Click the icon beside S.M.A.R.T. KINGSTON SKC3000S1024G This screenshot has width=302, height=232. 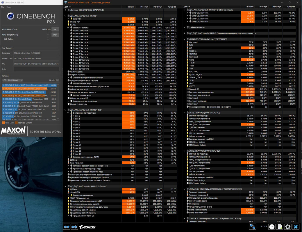187,189
